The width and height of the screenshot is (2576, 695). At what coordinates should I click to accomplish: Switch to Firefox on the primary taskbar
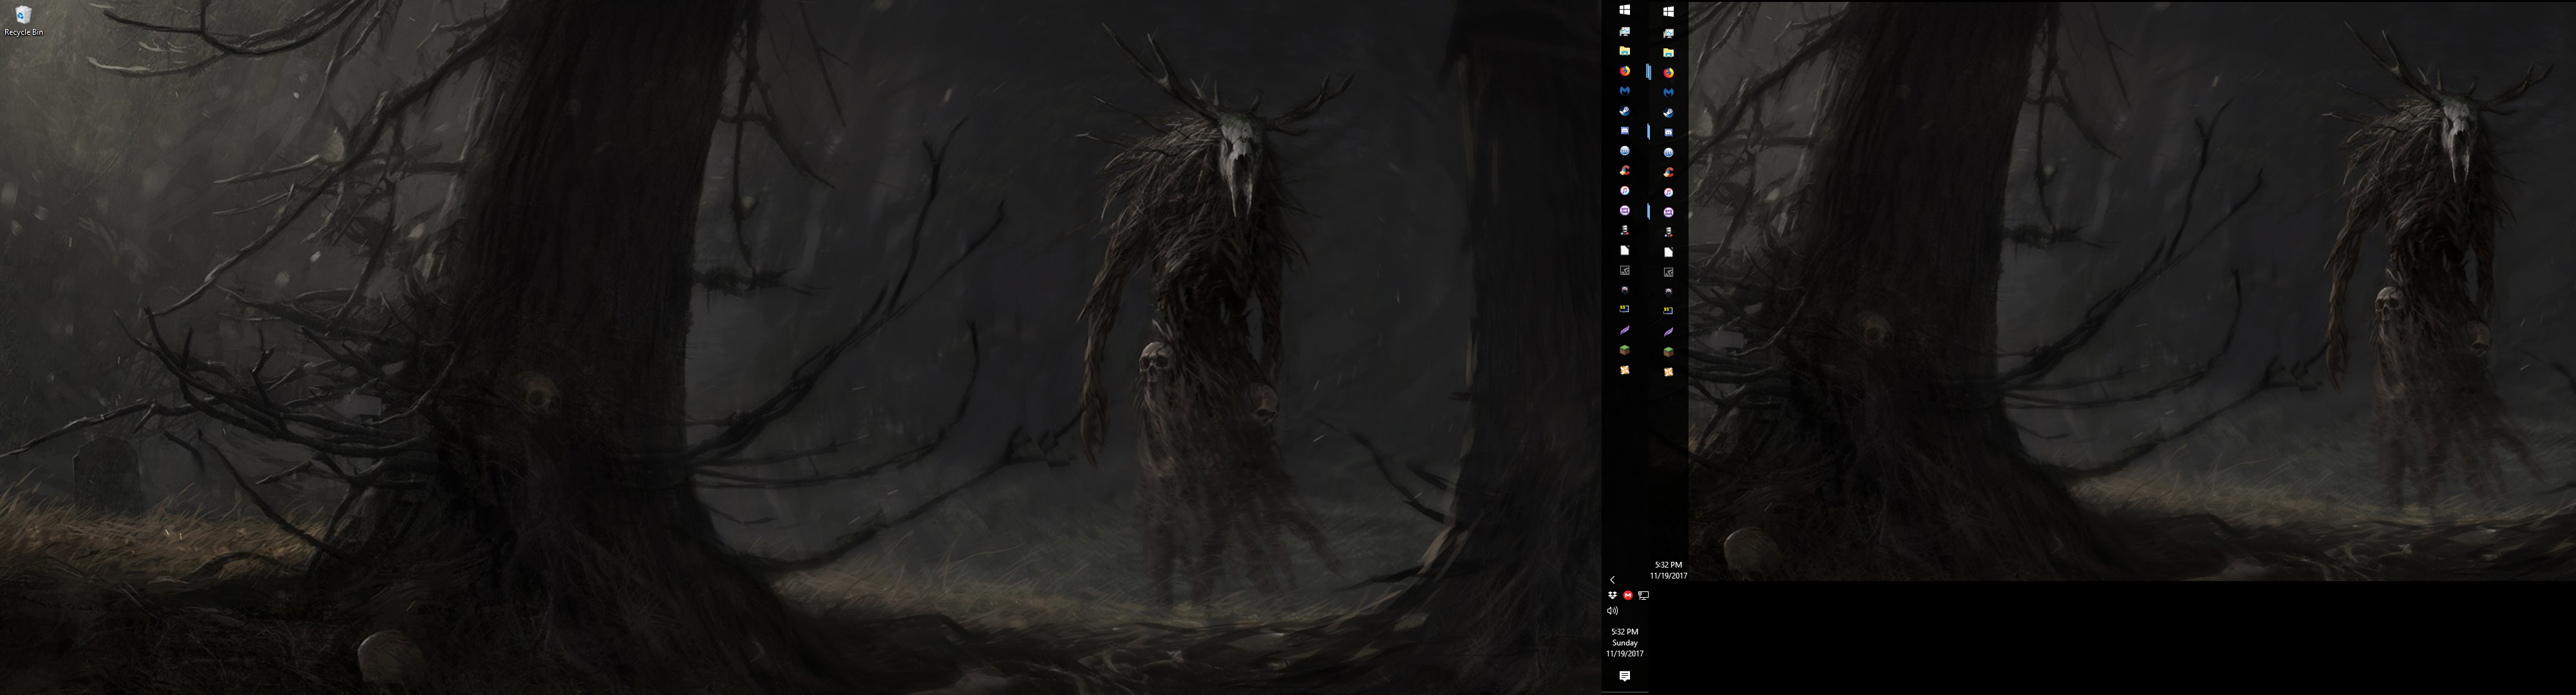(x=1625, y=71)
